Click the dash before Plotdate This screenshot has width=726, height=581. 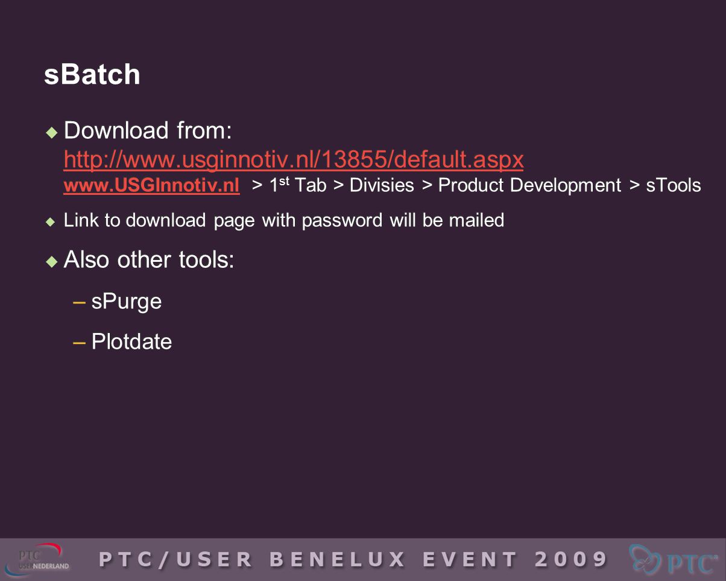[x=78, y=341]
